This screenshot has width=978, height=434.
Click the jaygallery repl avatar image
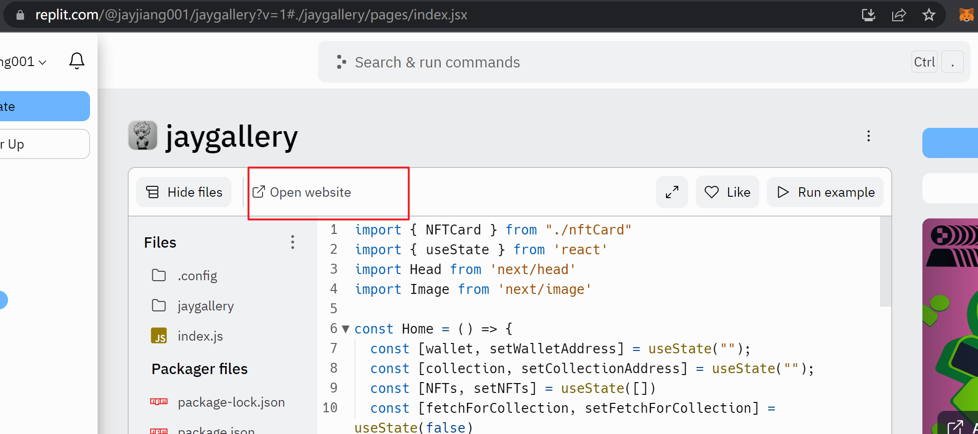143,135
